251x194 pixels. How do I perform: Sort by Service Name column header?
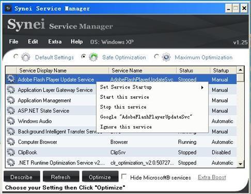click(143, 70)
